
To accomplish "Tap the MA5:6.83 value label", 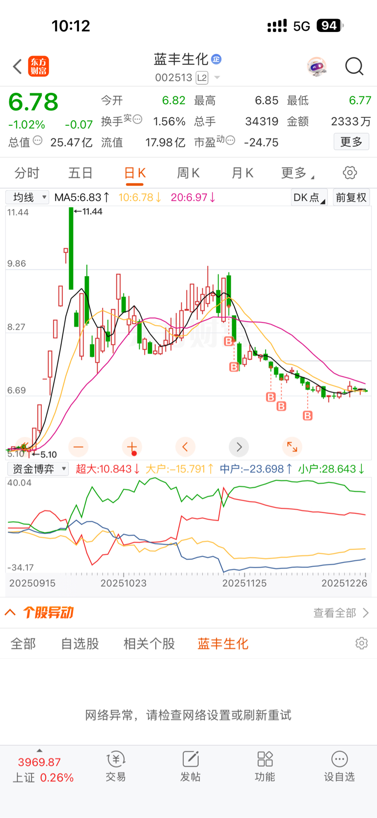I will 81,197.
